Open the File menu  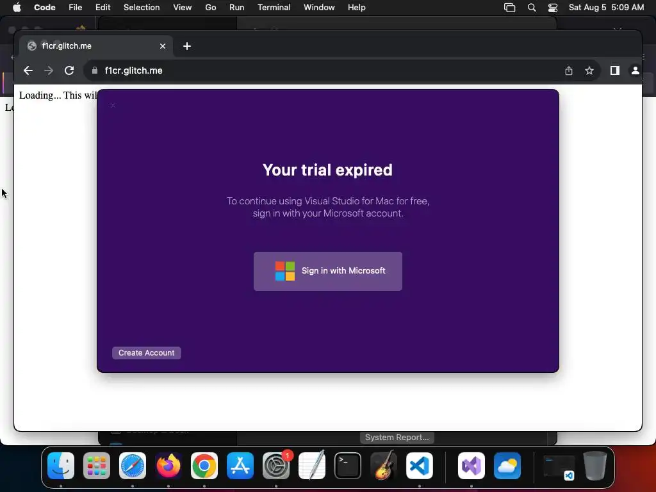[x=76, y=8]
